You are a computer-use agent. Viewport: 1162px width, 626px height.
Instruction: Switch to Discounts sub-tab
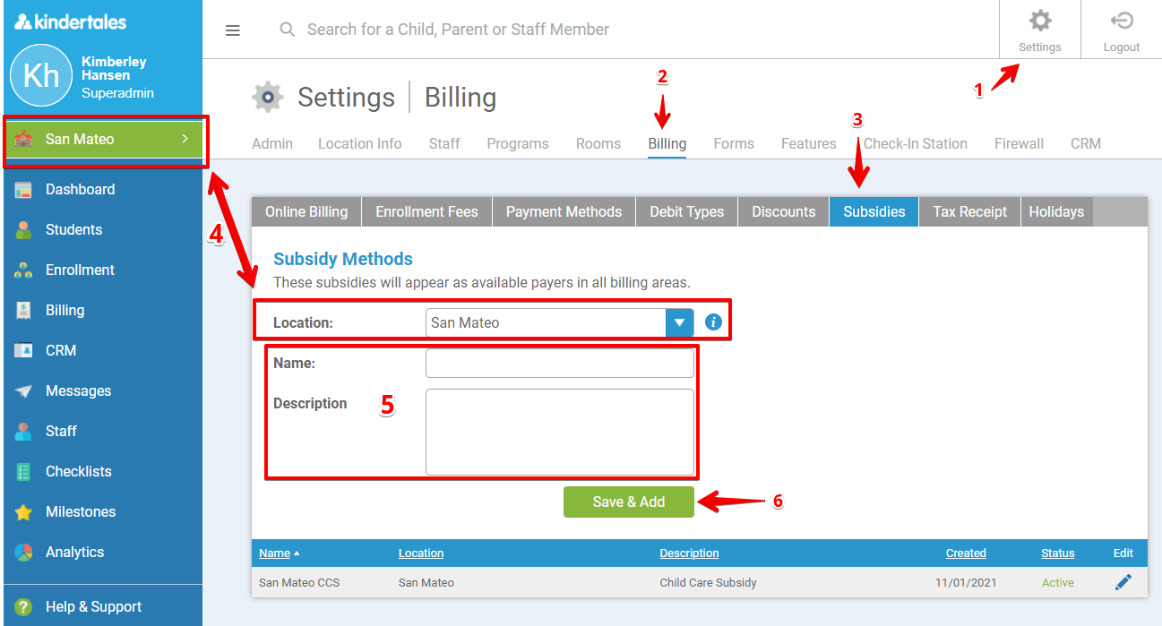tap(784, 211)
